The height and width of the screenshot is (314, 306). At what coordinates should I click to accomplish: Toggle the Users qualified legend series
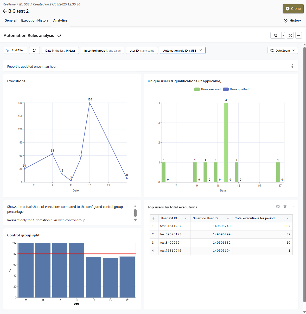(236, 89)
